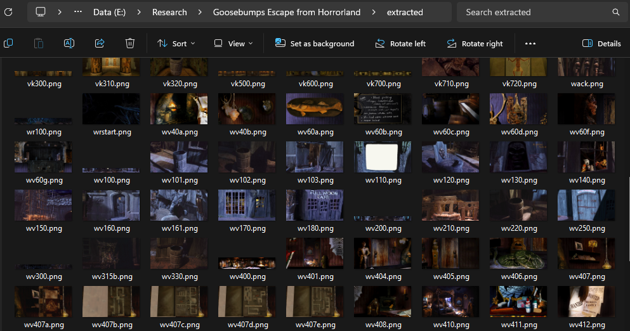Click the Paste clipboard icon
This screenshot has height=331, width=630.
39,43
